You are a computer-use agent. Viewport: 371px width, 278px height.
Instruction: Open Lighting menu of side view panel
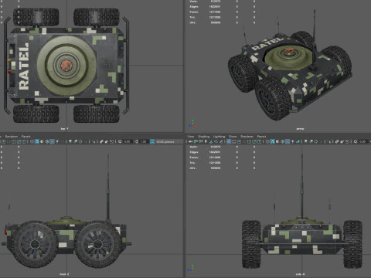tap(219, 137)
